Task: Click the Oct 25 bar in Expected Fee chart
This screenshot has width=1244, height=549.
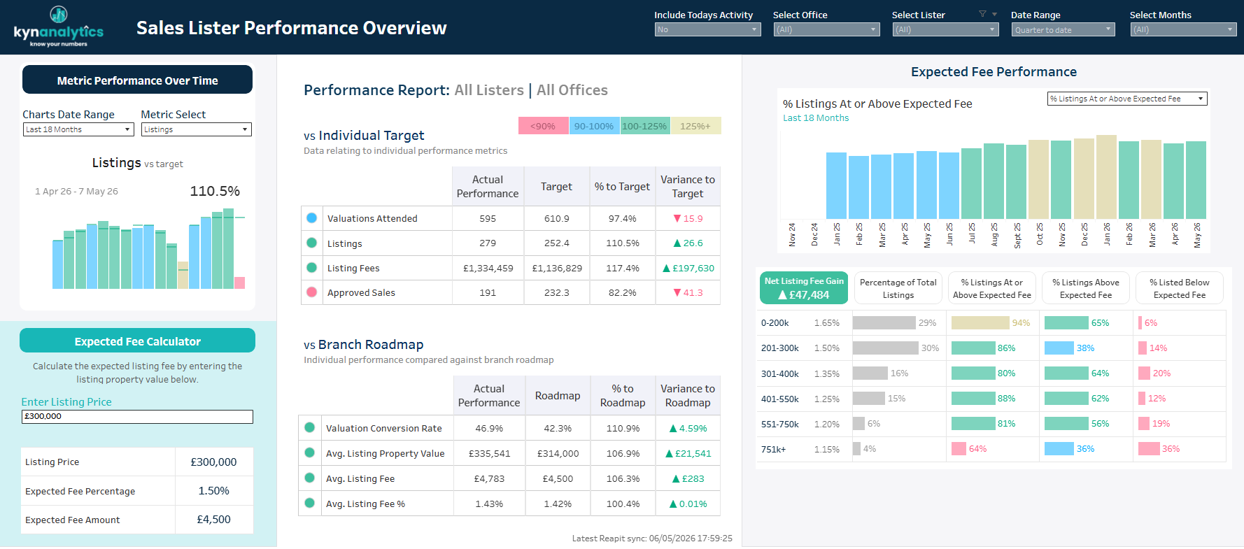Action: tap(1038, 179)
